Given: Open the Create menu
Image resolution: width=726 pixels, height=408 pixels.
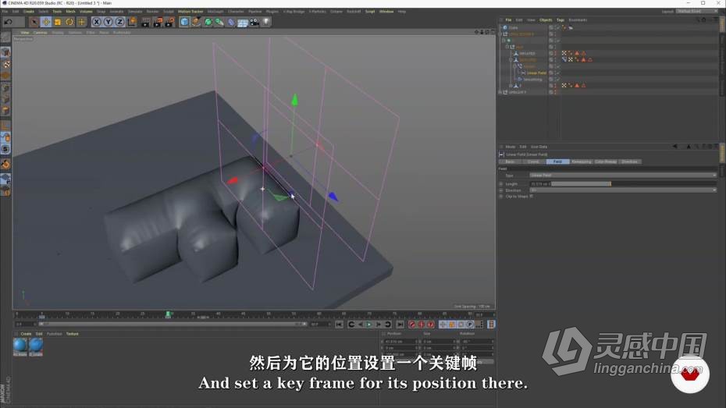Looking at the screenshot, I should (x=29, y=11).
